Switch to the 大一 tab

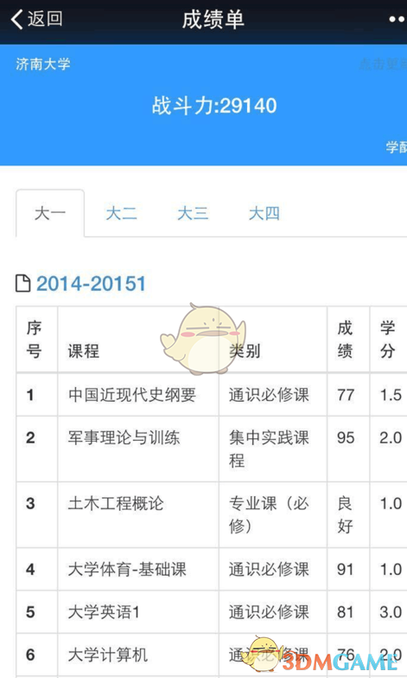coord(50,213)
